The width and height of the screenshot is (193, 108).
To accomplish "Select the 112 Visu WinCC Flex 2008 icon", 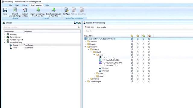I will tap(100, 63).
